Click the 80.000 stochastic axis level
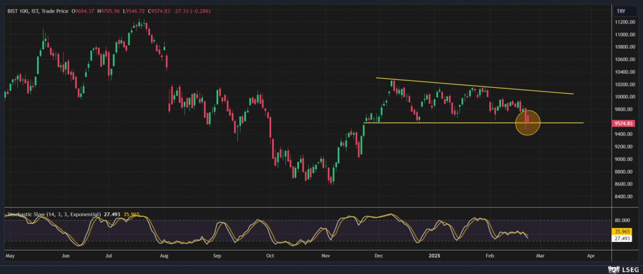This screenshot has height=274, width=643. (622, 220)
